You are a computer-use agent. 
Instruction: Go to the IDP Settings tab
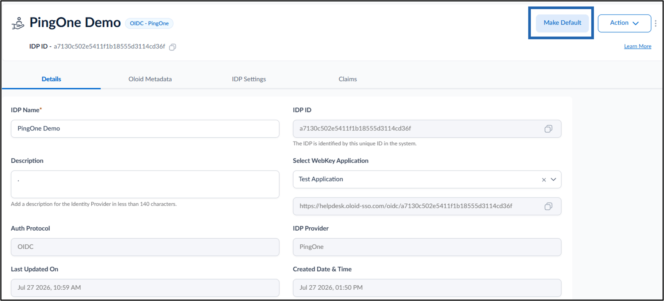click(x=249, y=79)
